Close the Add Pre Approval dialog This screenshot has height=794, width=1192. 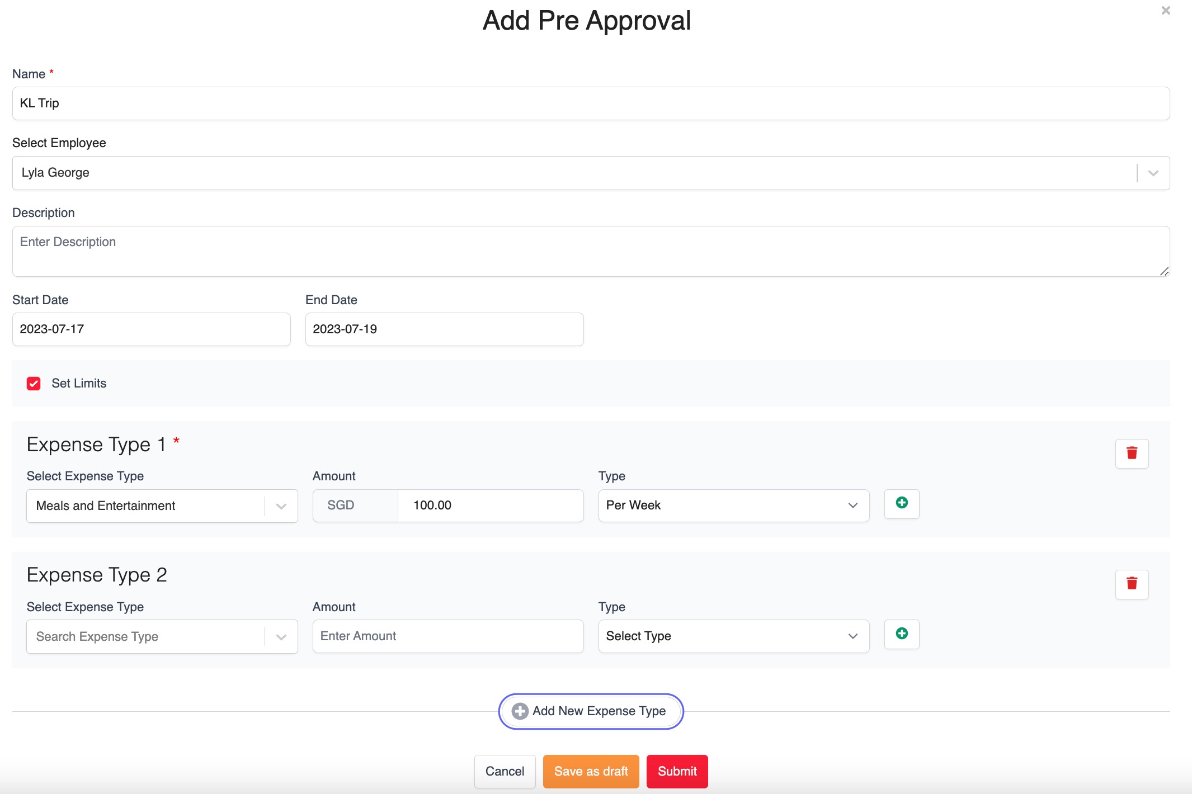(1166, 11)
